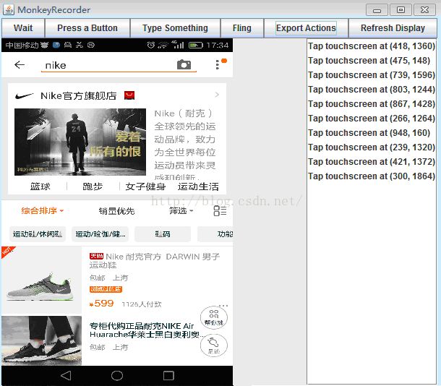Image resolution: width=441 pixels, height=386 pixels.
Task: Open the Nike DARWIN 男子运动鞋 title
Action: click(155, 261)
